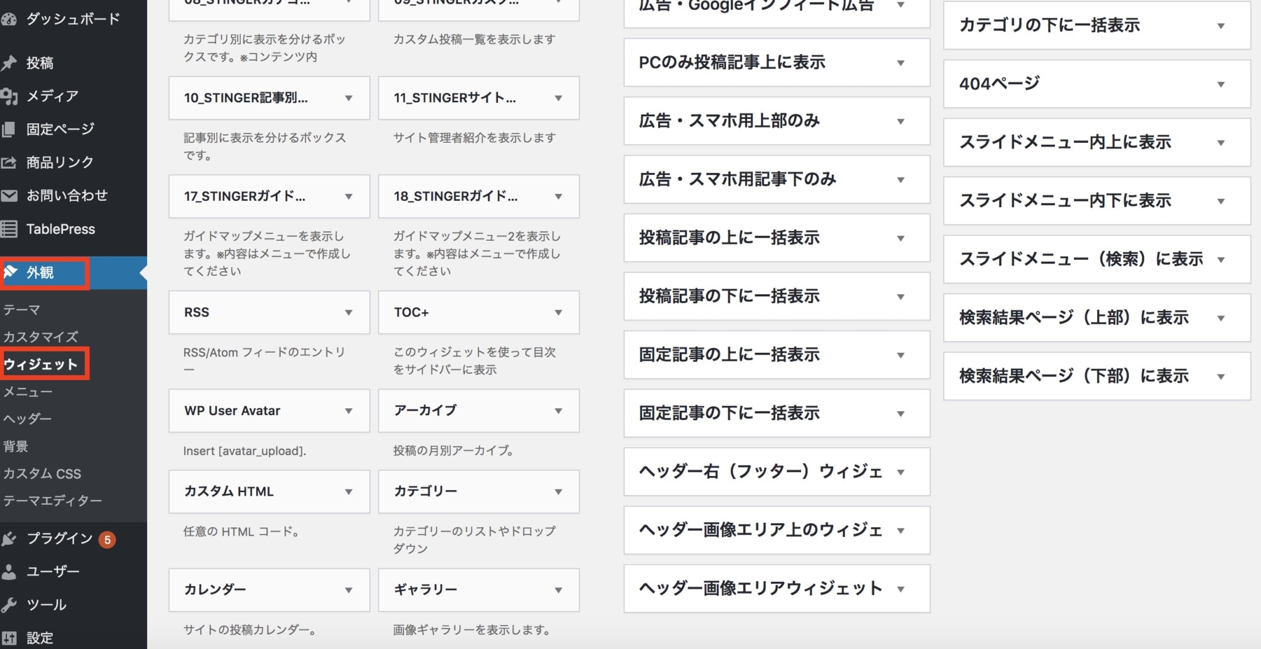Select the WP User Avatar widget
Viewport: 1261px width, 649px height.
(x=232, y=411)
